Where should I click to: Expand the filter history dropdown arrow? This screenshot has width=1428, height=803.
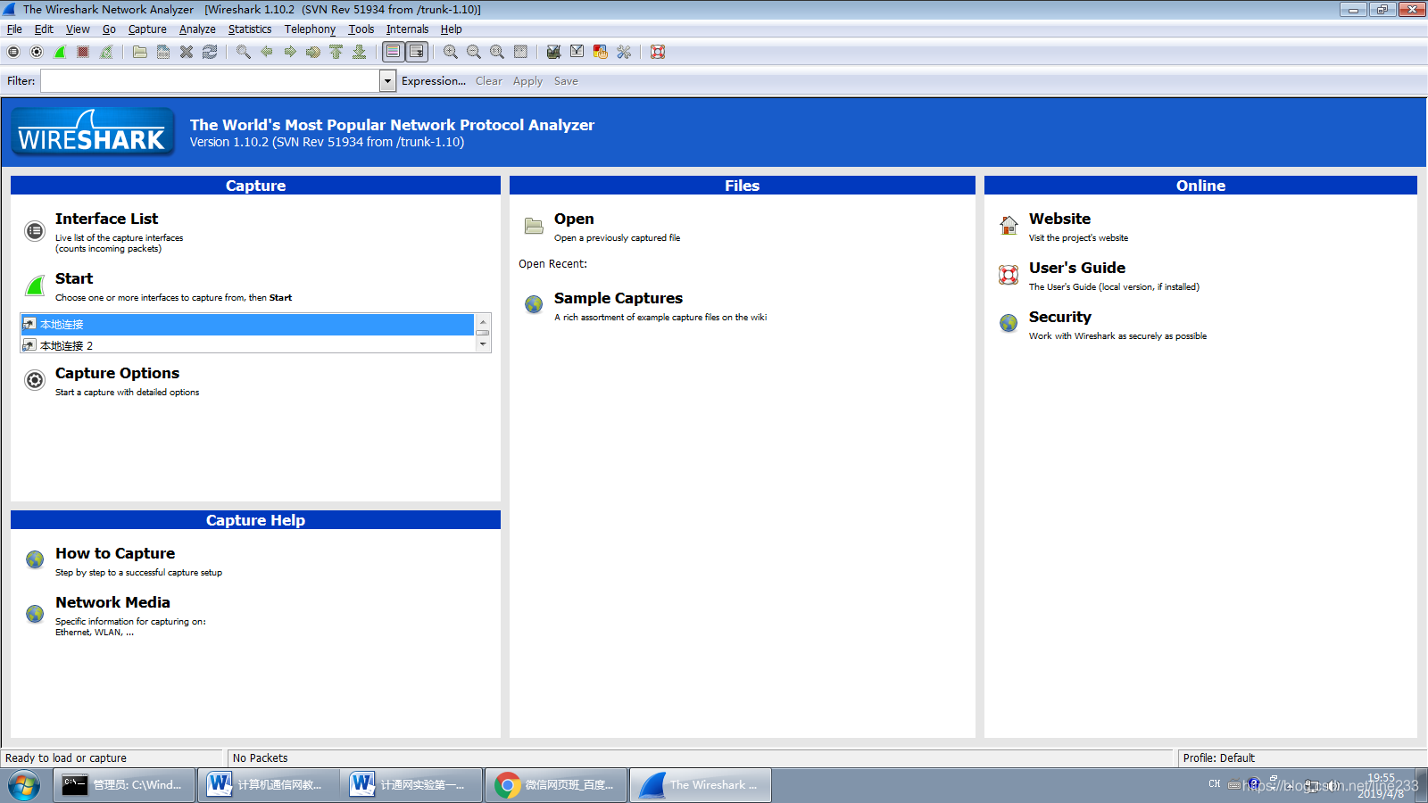tap(388, 81)
